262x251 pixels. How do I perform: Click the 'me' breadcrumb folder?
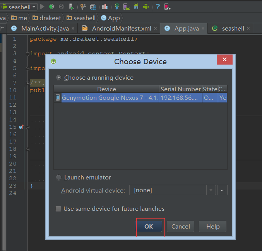click(x=19, y=18)
